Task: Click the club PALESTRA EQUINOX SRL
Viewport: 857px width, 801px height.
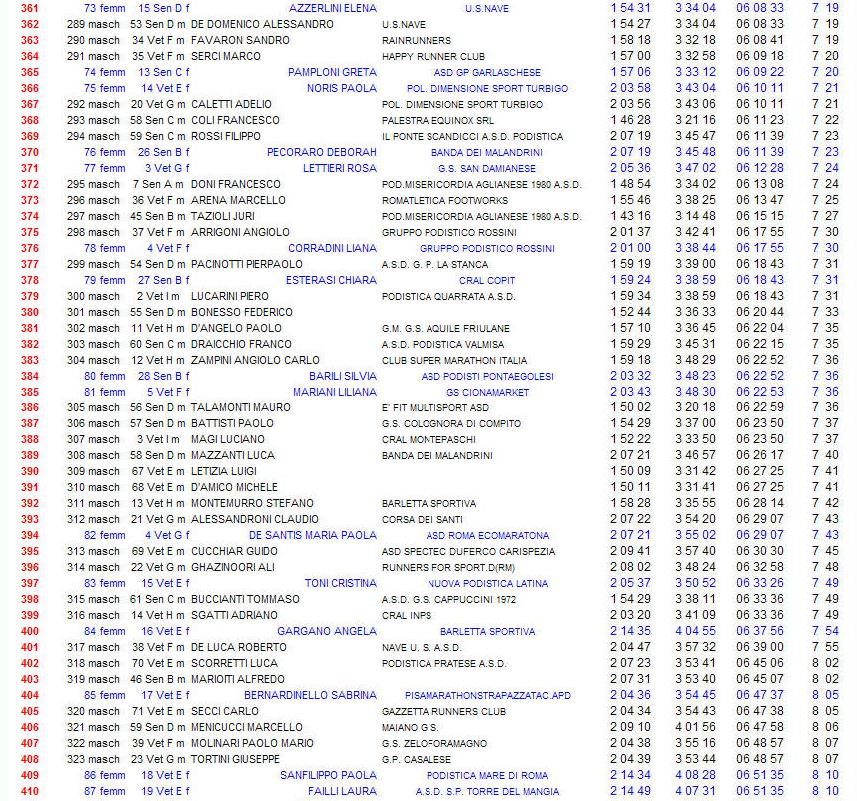Action: tap(437, 120)
